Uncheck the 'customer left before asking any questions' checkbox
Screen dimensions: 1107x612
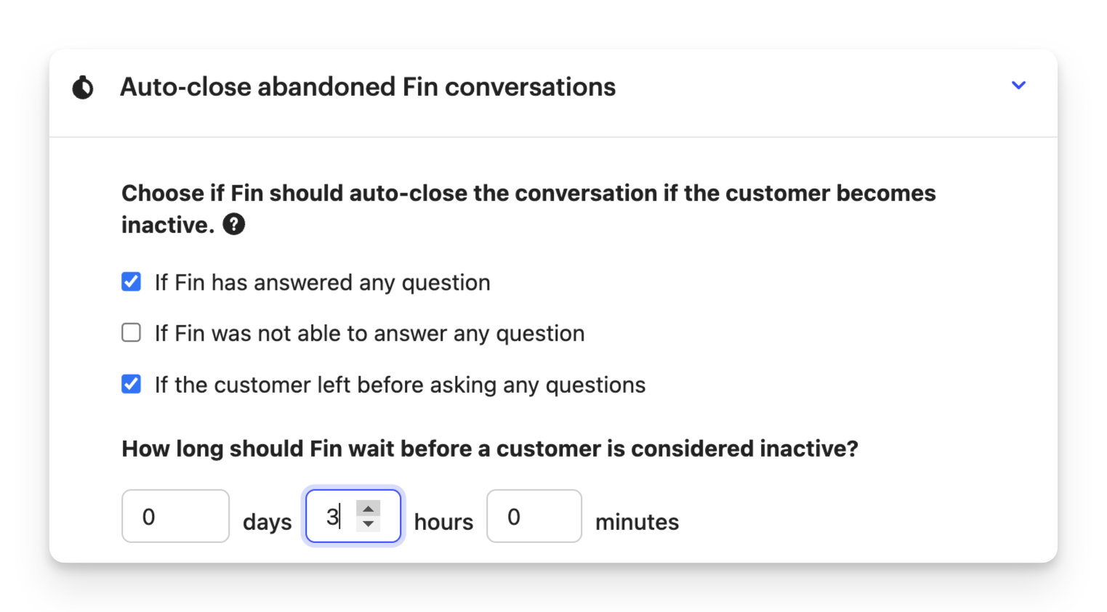(132, 384)
